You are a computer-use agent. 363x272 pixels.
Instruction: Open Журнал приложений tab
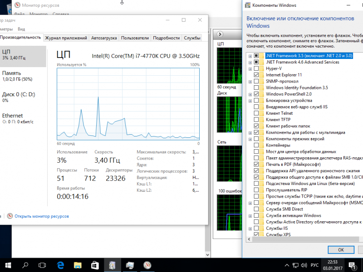click(66, 38)
